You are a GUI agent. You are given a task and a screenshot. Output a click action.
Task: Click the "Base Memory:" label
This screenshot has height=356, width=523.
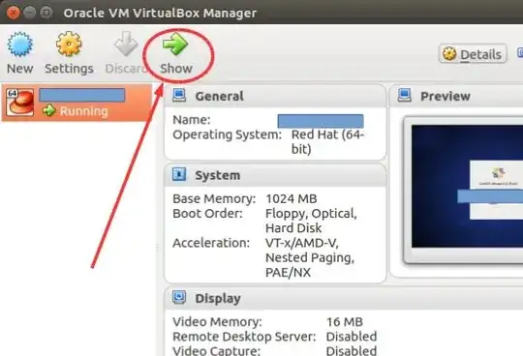point(214,199)
